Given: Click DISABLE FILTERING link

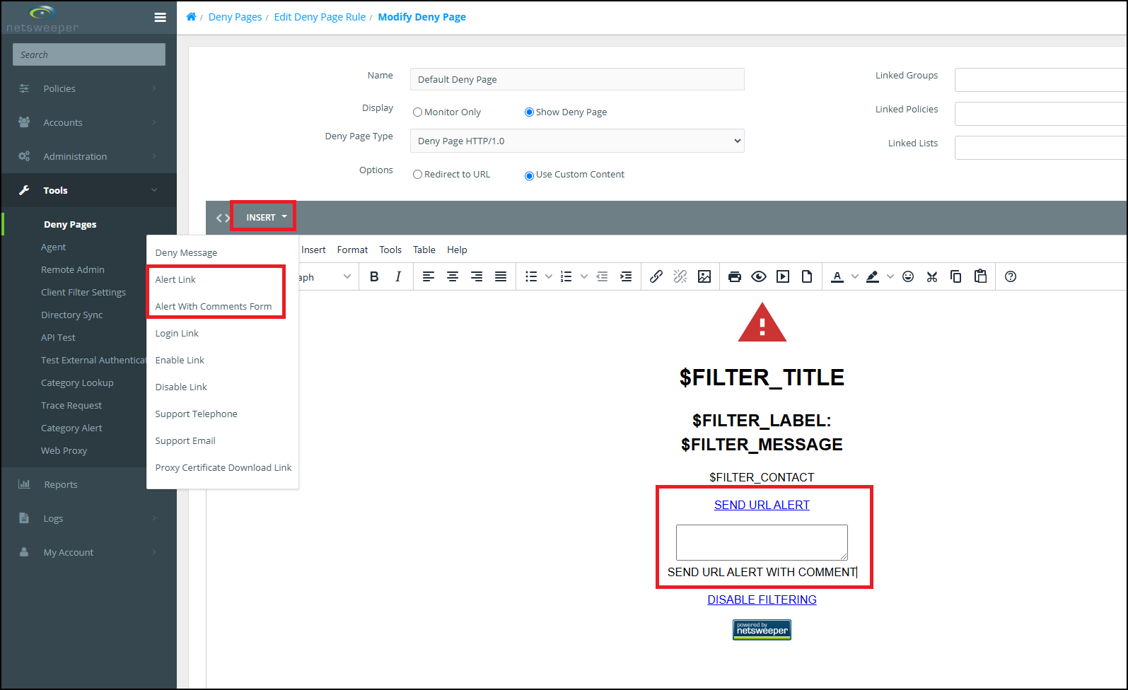Looking at the screenshot, I should point(762,600).
